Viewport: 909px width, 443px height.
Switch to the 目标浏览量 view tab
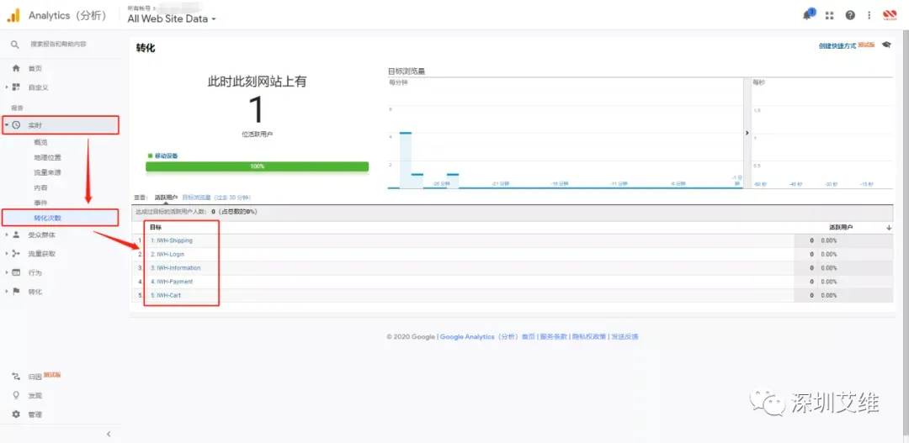[x=196, y=198]
